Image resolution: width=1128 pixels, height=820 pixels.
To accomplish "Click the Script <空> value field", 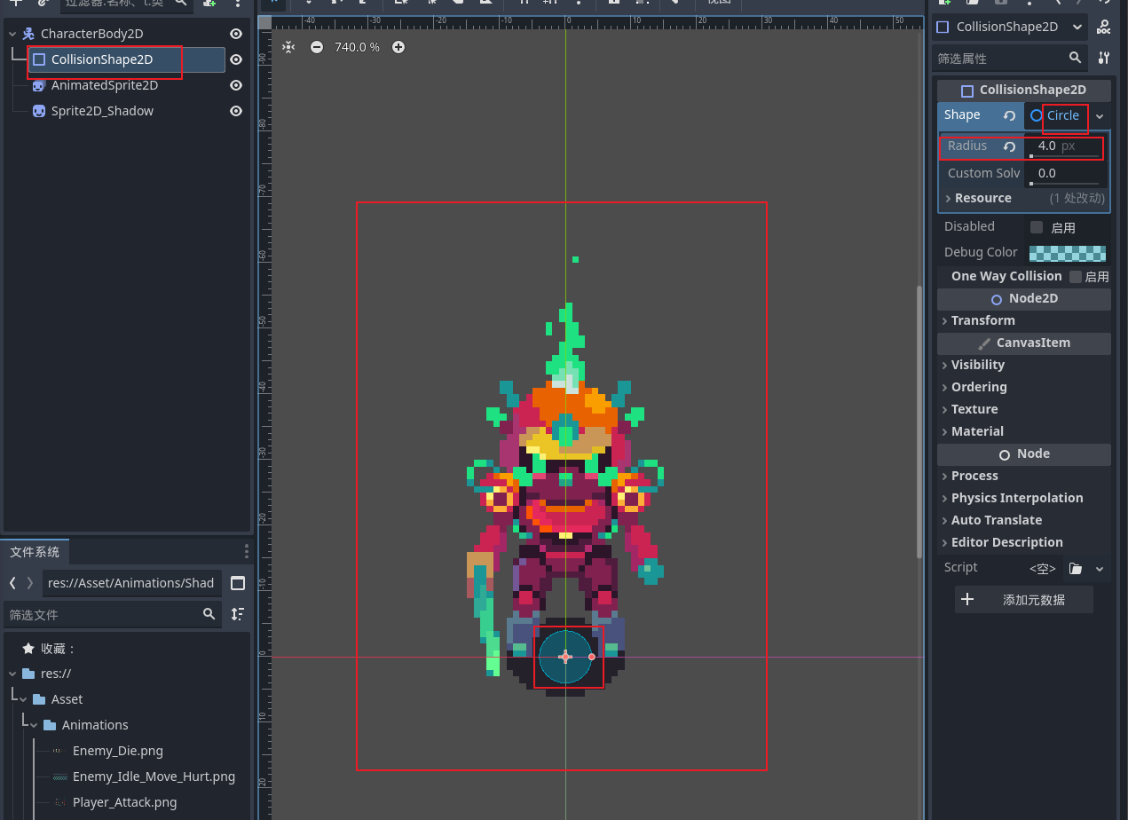I will click(1044, 568).
